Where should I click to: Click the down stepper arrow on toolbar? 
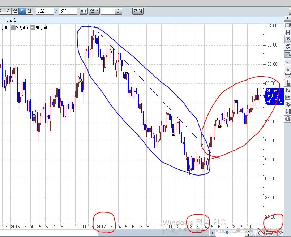(x=119, y=13)
